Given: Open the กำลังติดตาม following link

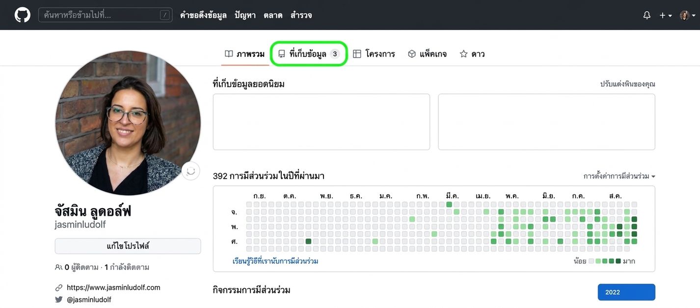Looking at the screenshot, I should click(127, 267).
